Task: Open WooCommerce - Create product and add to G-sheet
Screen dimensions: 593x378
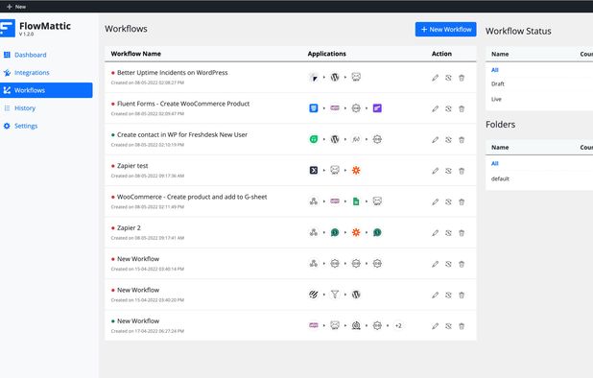Action: pyautogui.click(x=192, y=197)
